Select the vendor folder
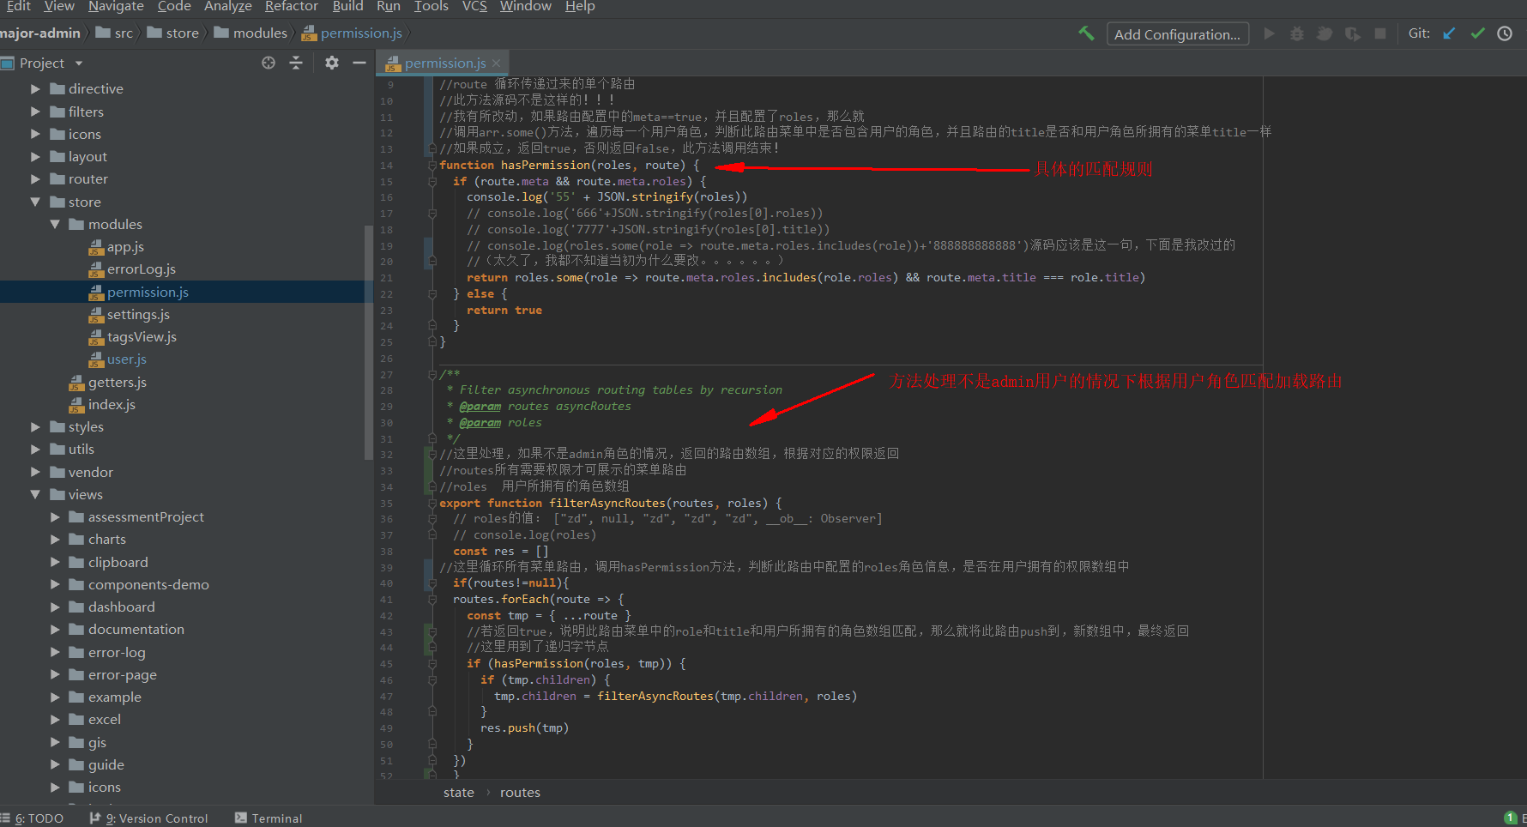 90,473
